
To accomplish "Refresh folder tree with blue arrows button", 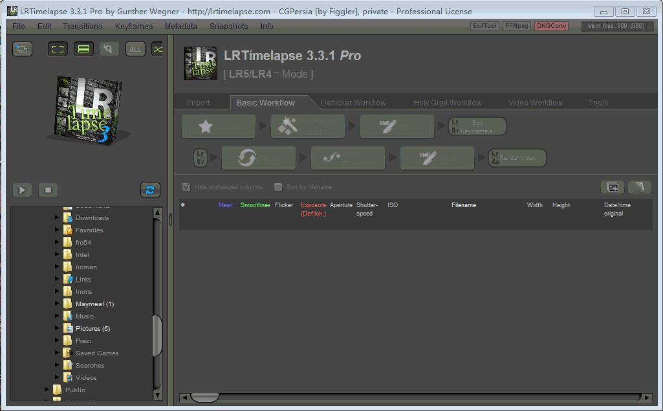I will (x=150, y=190).
